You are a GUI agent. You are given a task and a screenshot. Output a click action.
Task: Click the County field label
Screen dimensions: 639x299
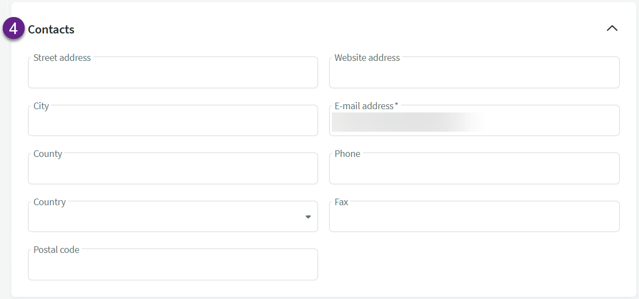(48, 154)
